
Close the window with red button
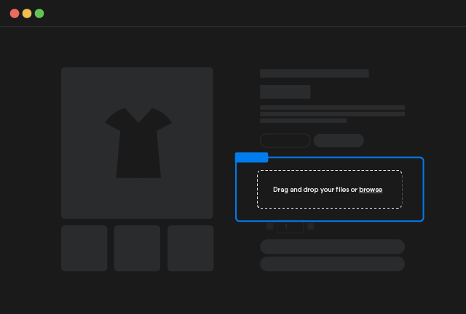point(15,13)
